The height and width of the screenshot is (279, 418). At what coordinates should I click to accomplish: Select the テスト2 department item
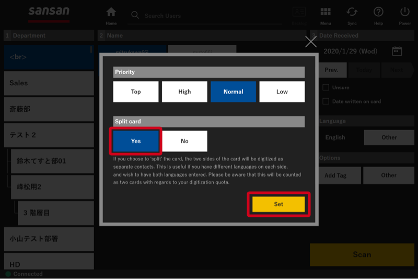[x=49, y=135]
